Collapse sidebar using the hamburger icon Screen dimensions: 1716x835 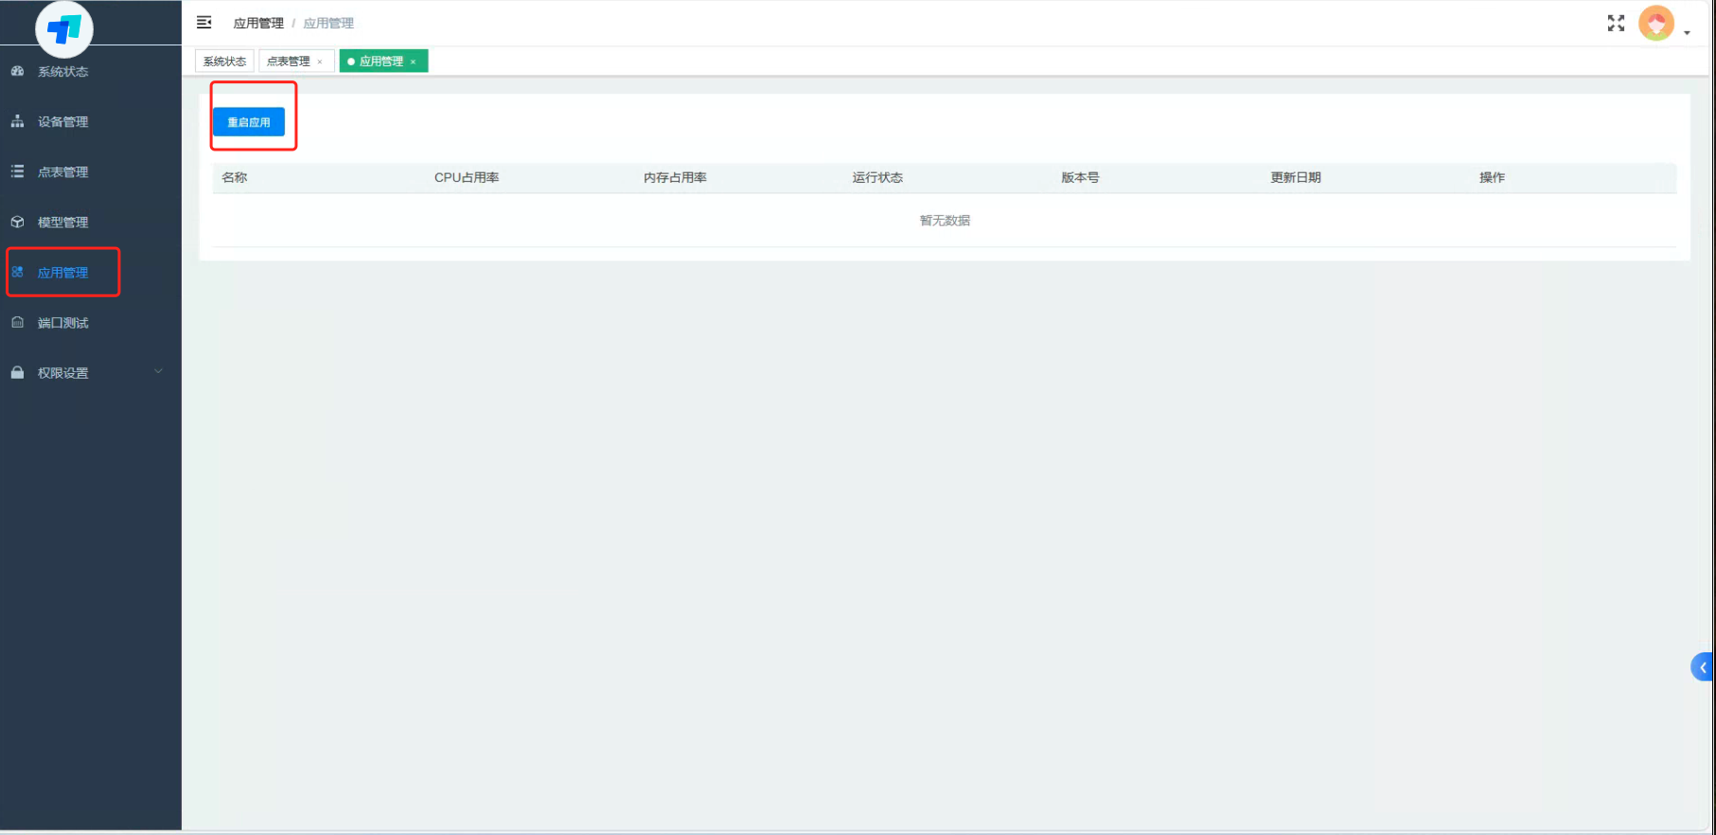pyautogui.click(x=203, y=22)
